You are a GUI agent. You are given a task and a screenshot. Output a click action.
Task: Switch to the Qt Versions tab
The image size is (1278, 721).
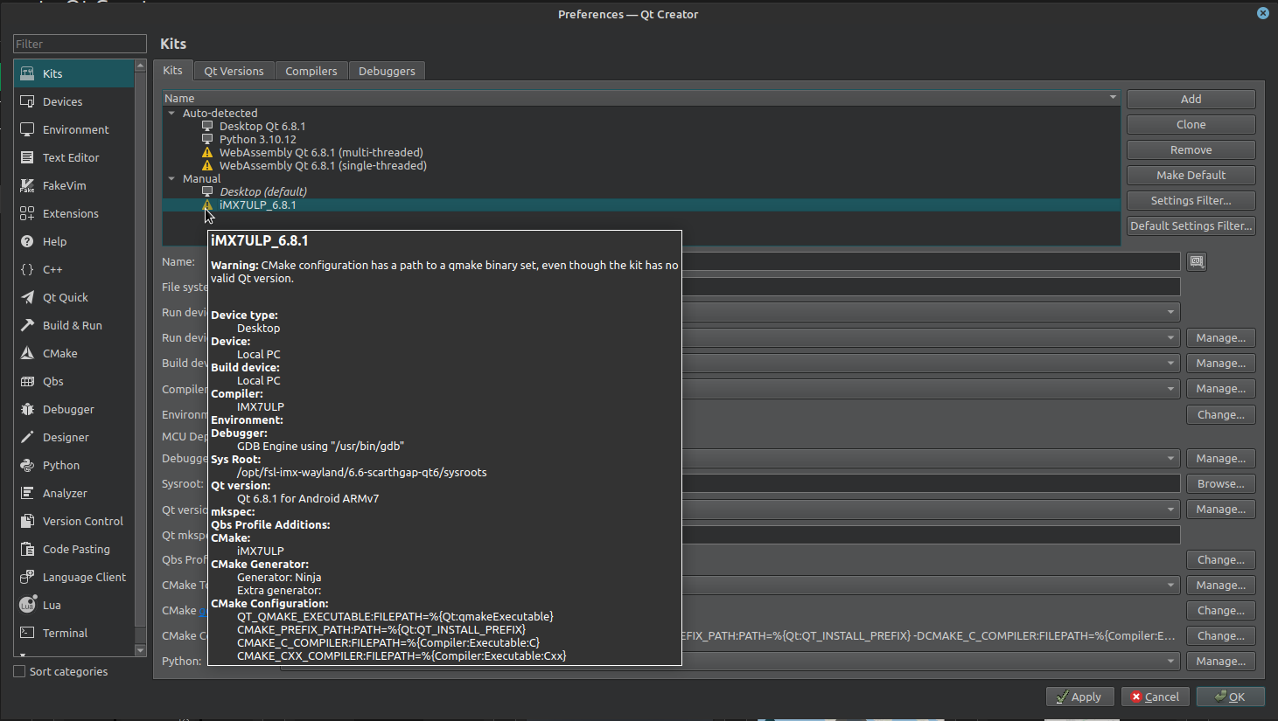[x=234, y=71]
